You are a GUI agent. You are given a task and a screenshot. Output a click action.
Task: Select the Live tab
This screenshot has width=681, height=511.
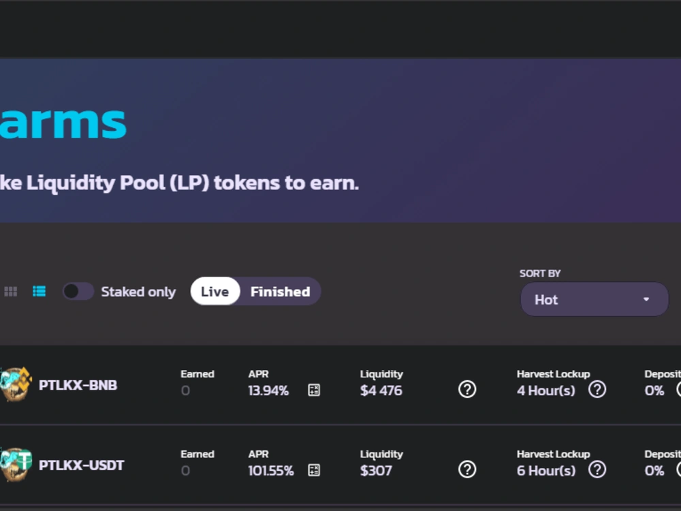coord(215,291)
